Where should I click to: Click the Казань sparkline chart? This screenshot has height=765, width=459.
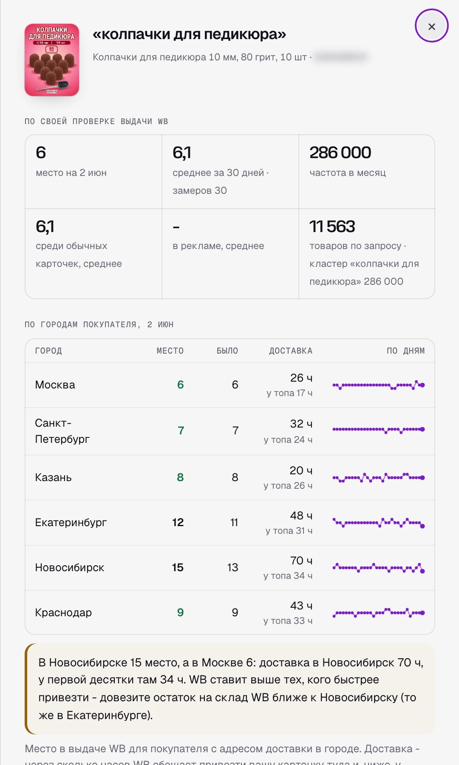[379, 478]
